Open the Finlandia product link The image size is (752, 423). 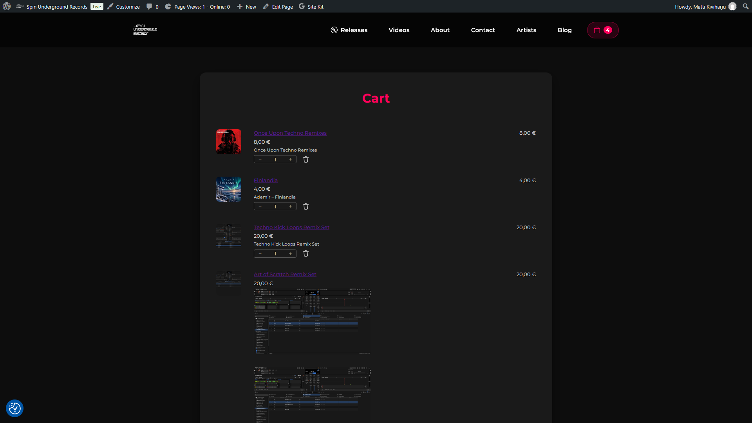tap(266, 181)
